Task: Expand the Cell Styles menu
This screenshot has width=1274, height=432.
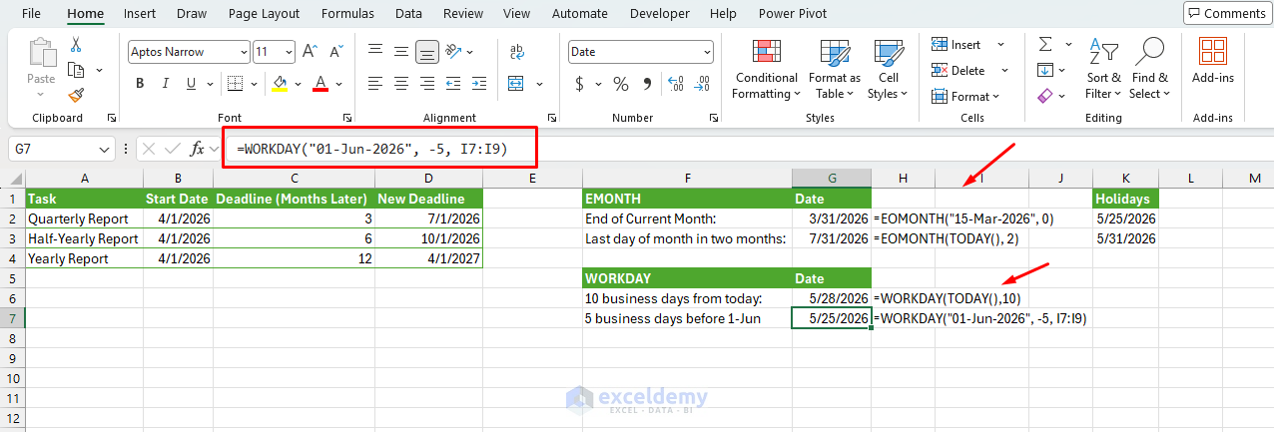Action: click(888, 70)
